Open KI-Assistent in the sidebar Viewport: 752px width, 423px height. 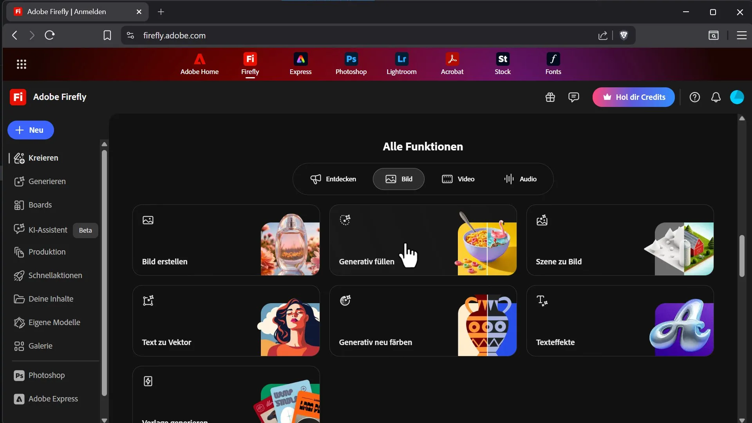tap(40, 230)
